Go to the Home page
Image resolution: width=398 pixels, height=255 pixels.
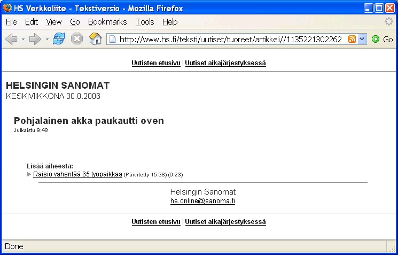pos(95,40)
